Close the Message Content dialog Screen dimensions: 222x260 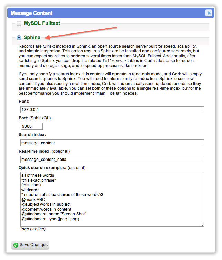point(209,13)
